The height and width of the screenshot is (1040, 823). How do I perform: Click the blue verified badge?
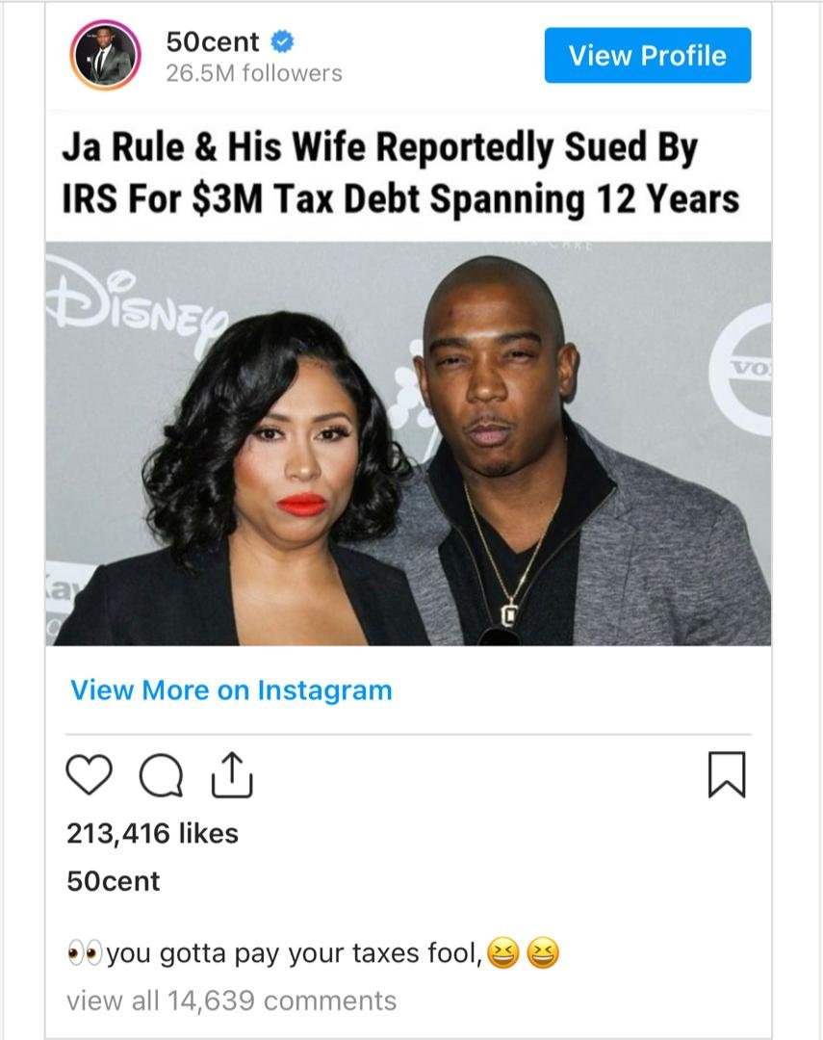click(x=282, y=41)
